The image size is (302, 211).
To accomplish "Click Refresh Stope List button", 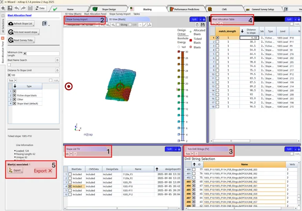I will coord(22,24).
